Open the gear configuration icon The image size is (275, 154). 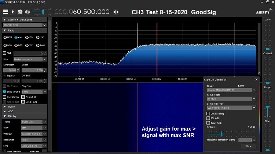click(20, 12)
